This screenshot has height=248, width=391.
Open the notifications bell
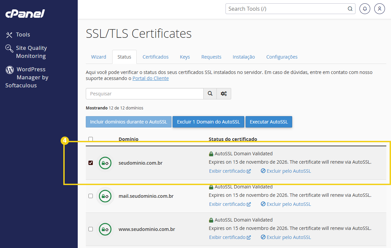pos(365,9)
